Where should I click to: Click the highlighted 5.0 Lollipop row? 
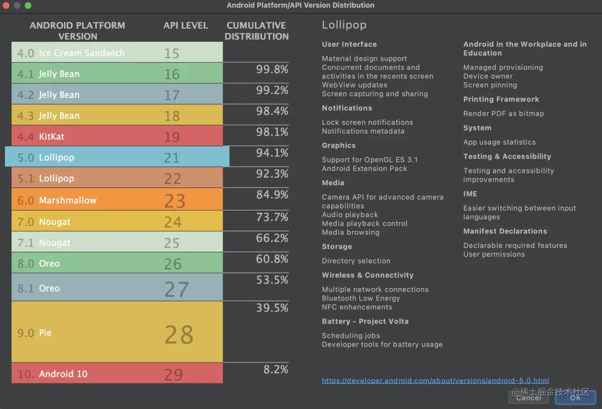coord(117,156)
